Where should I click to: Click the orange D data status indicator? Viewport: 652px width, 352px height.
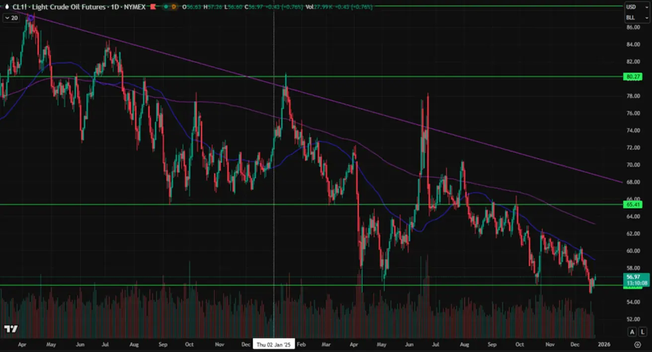coord(173,7)
